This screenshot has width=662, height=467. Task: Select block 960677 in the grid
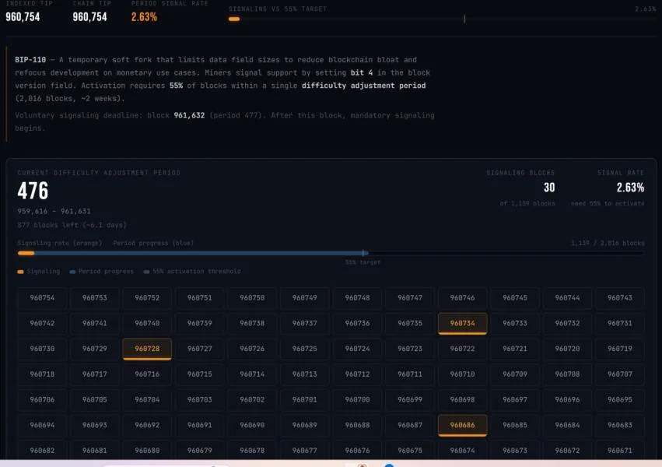pyautogui.click(x=305, y=450)
